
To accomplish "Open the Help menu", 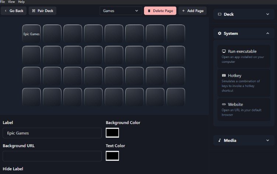I will [21, 2].
